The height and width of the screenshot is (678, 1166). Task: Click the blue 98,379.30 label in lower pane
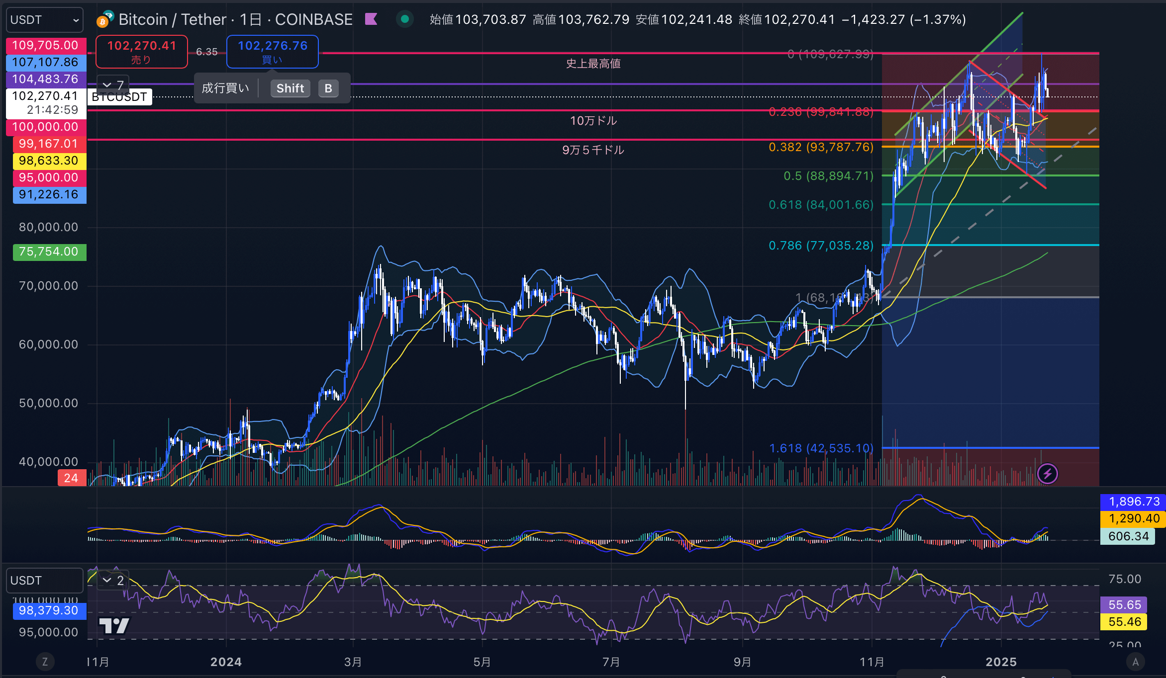pos(49,611)
